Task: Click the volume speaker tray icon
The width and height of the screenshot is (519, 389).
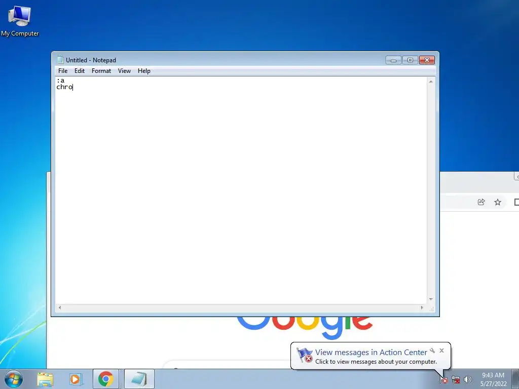Action: (x=468, y=380)
